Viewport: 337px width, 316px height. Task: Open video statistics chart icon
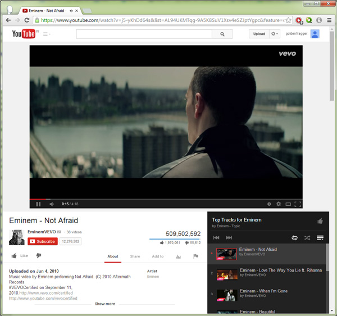click(x=178, y=256)
